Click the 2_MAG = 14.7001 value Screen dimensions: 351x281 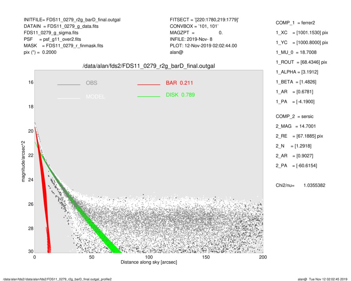coord(296,126)
